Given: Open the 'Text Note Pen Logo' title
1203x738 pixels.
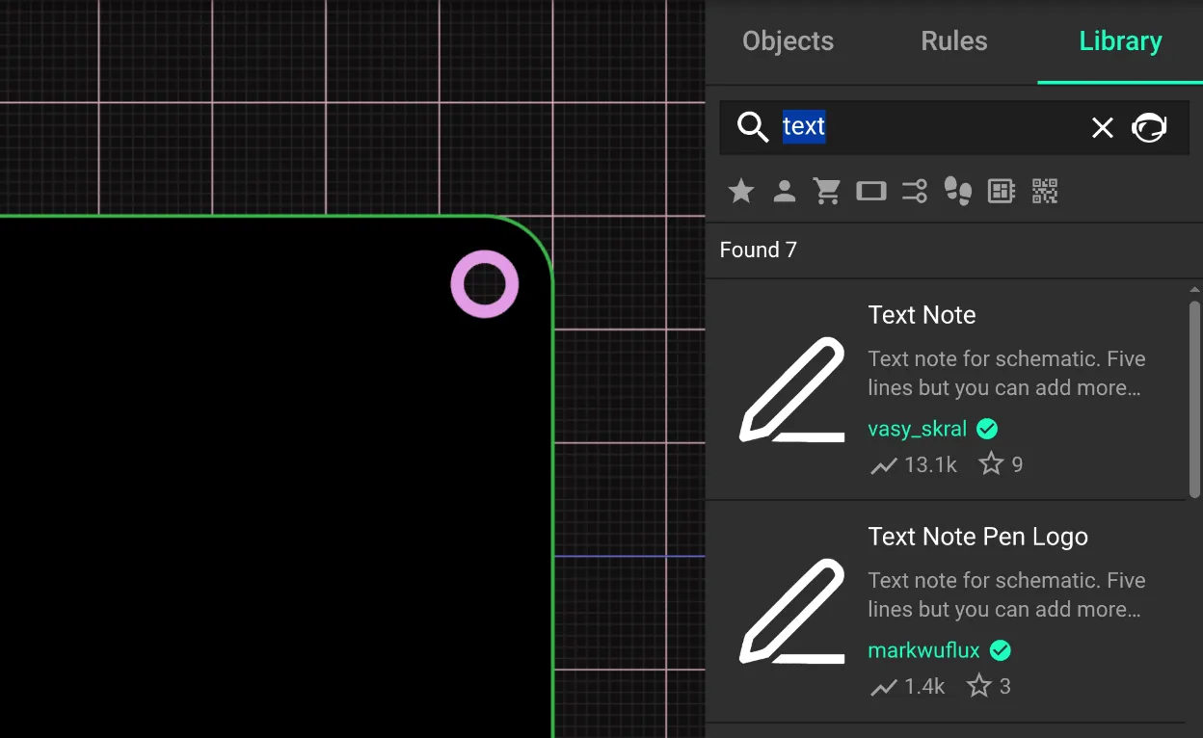Looking at the screenshot, I should pyautogui.click(x=977, y=537).
